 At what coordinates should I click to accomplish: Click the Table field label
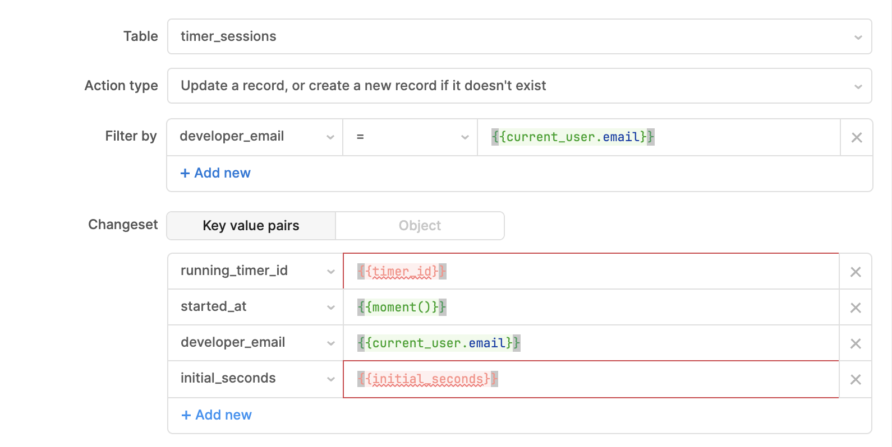(x=141, y=36)
